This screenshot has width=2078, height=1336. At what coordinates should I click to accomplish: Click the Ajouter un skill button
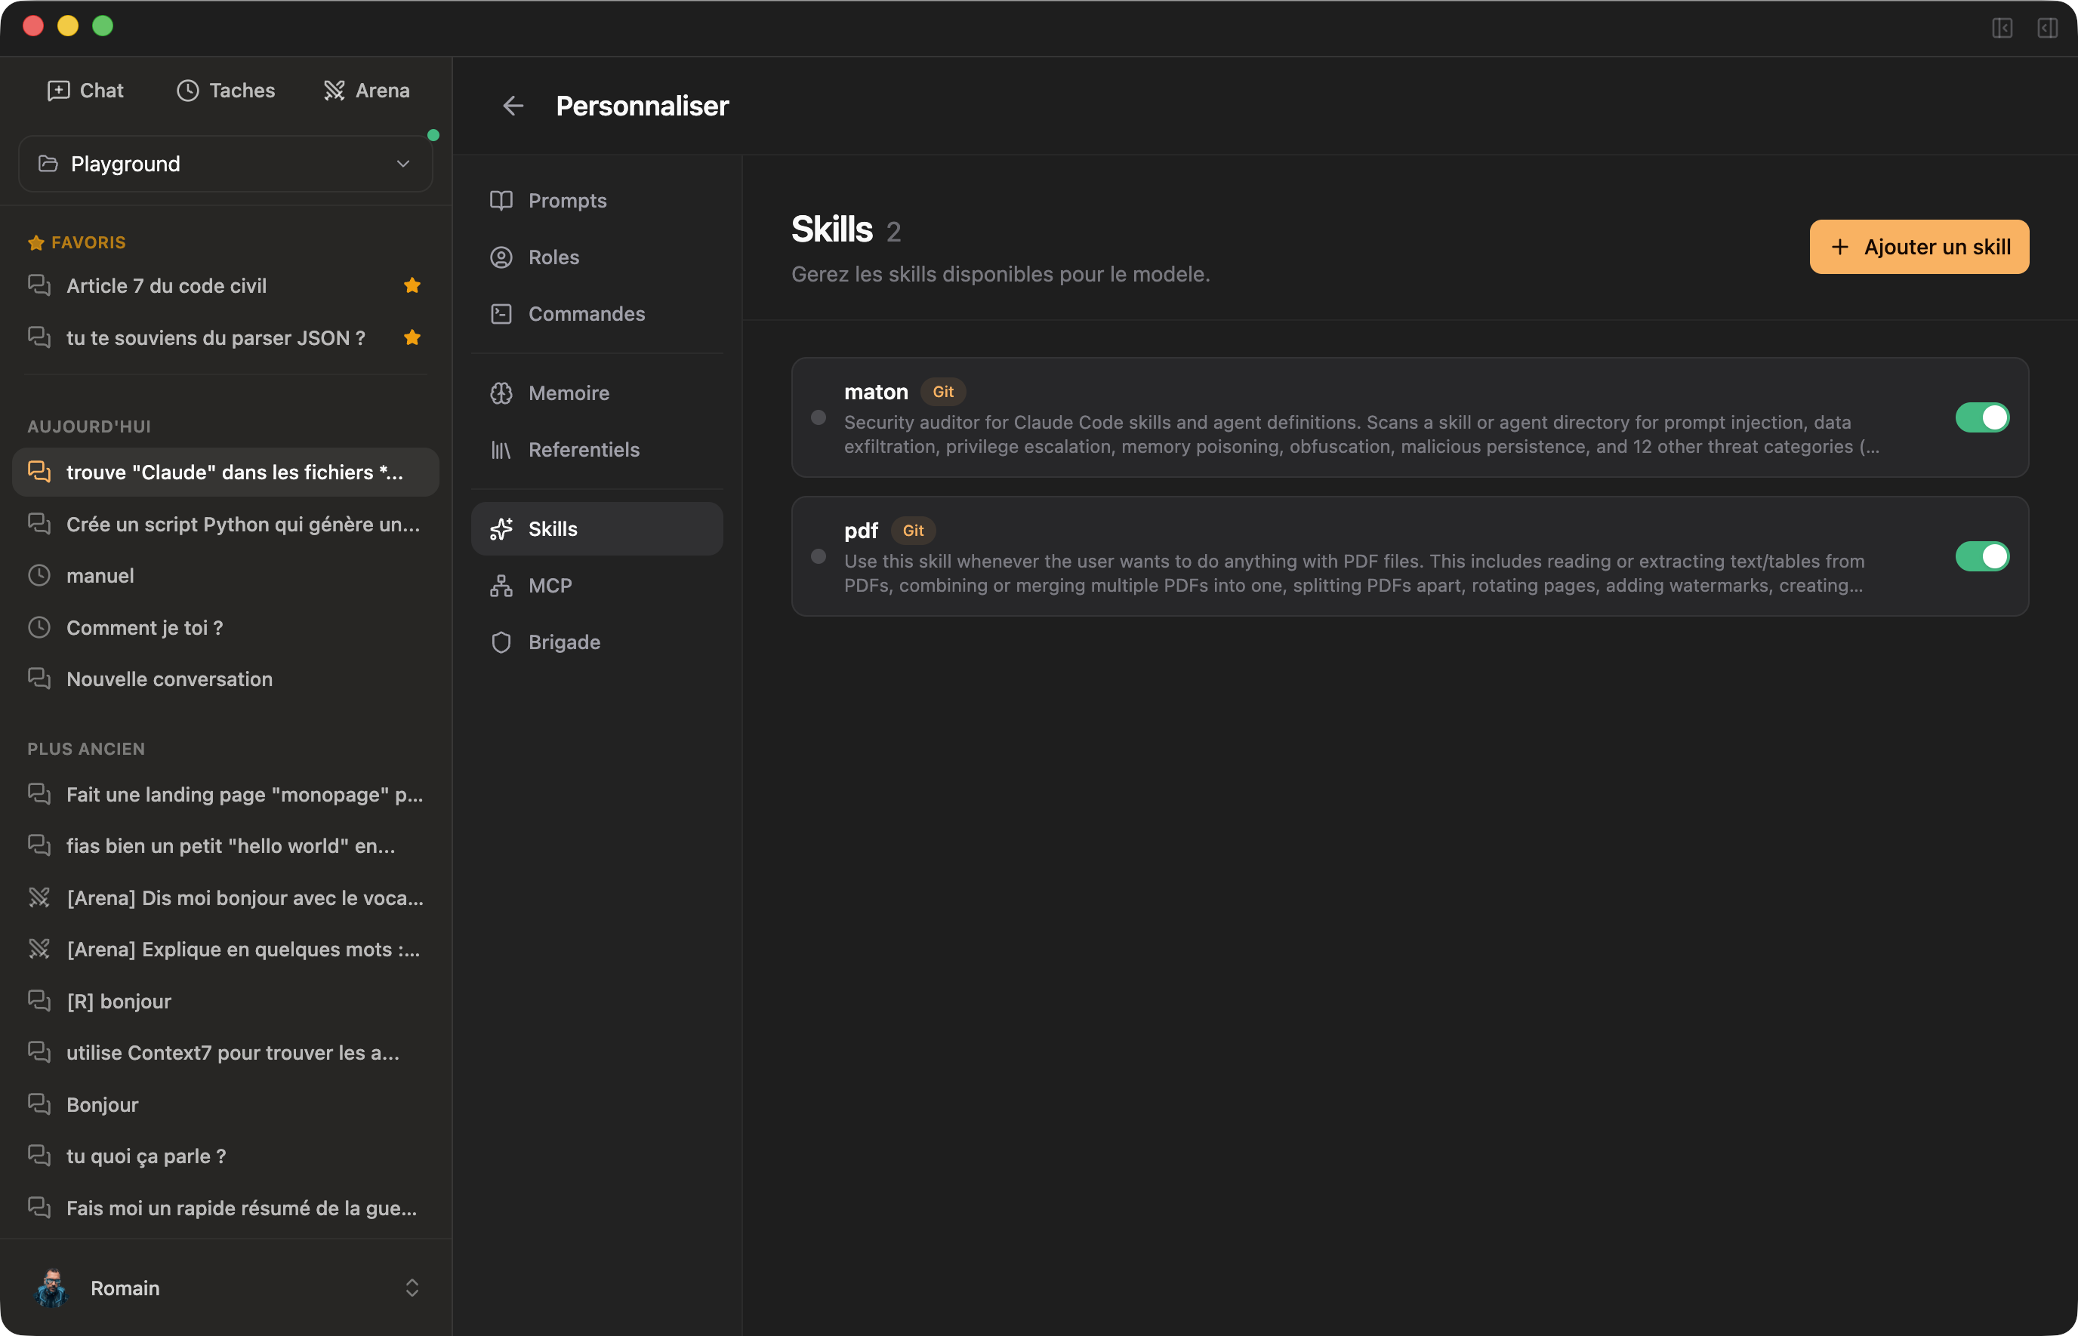tap(1919, 246)
